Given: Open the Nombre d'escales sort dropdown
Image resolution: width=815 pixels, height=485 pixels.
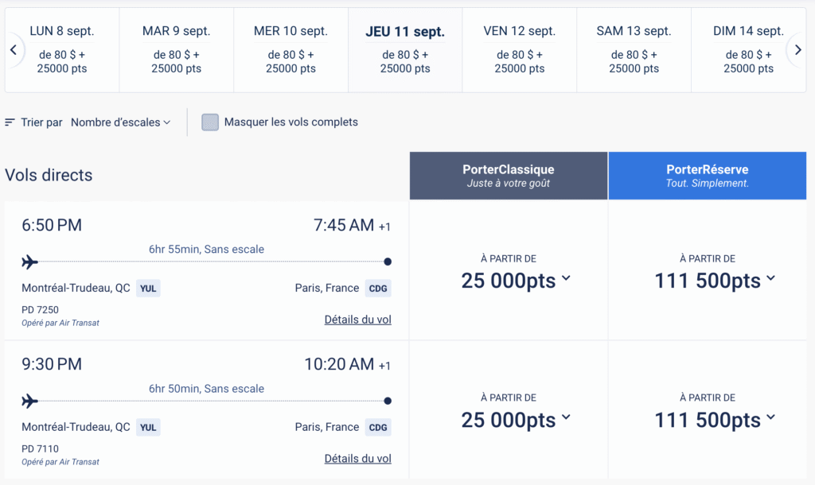Looking at the screenshot, I should click(x=120, y=122).
